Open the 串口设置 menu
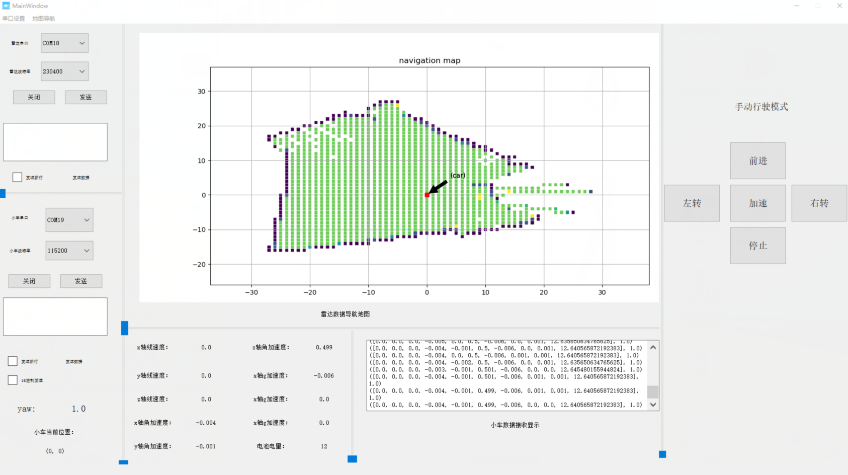This screenshot has width=848, height=475. point(14,18)
